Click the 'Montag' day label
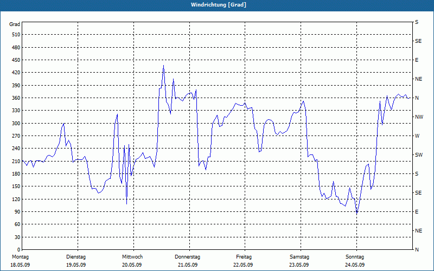This screenshot has height=271, width=434. [x=20, y=257]
